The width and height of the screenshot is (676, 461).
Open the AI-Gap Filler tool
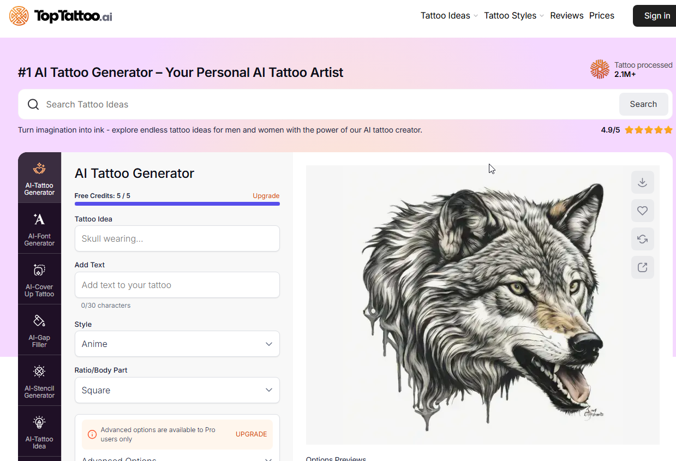tap(39, 330)
